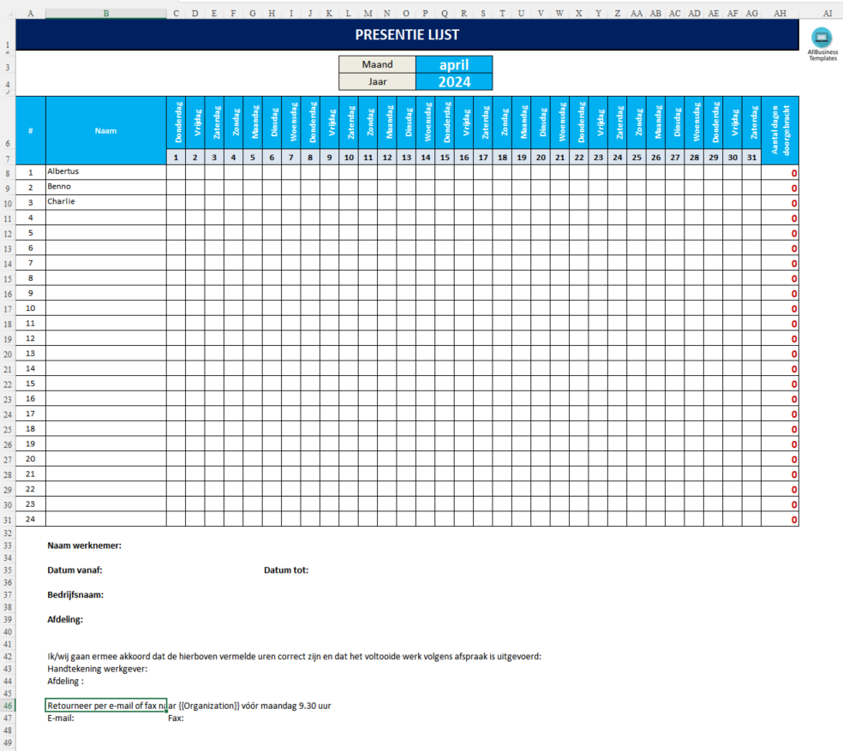Select column AH header

click(780, 14)
